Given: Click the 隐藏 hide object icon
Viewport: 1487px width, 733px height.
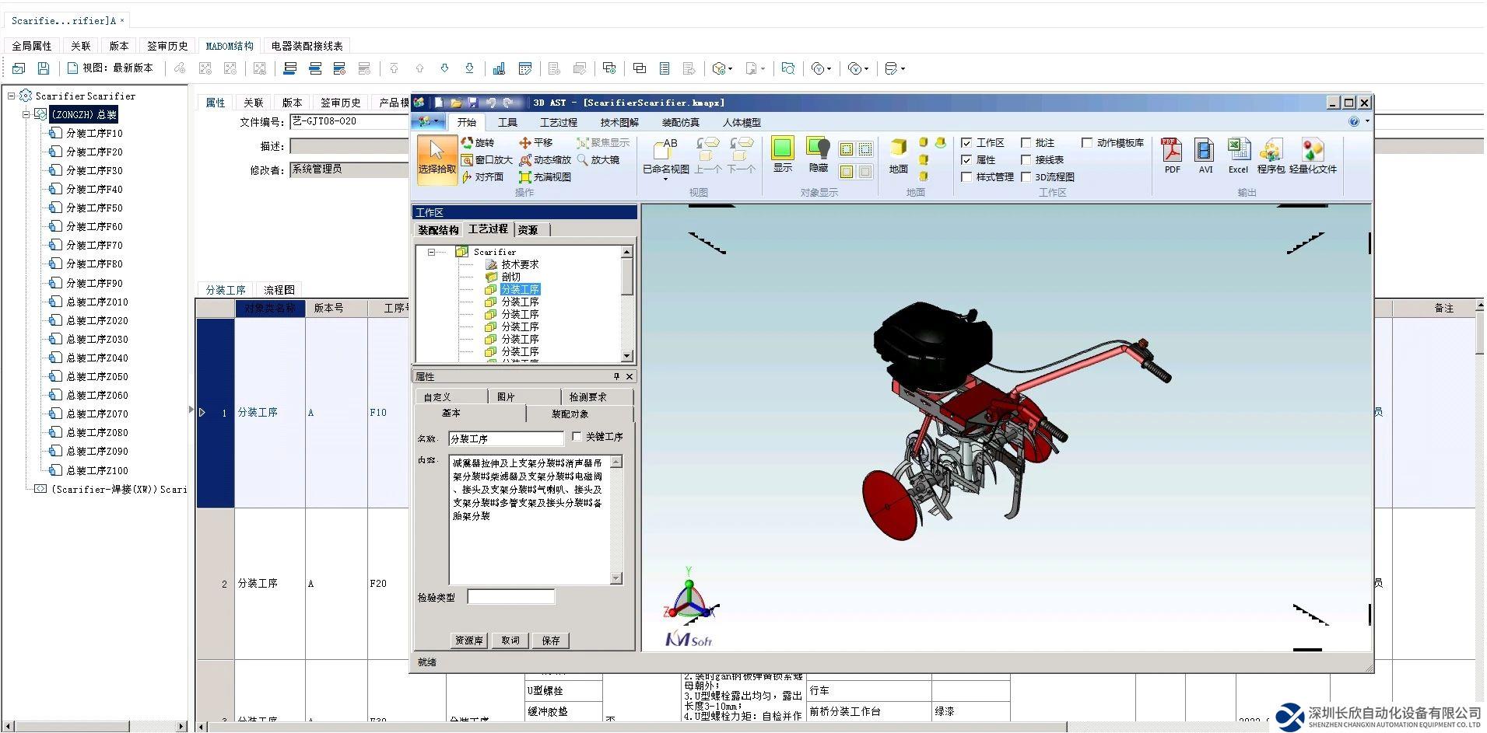Looking at the screenshot, I should tap(818, 154).
